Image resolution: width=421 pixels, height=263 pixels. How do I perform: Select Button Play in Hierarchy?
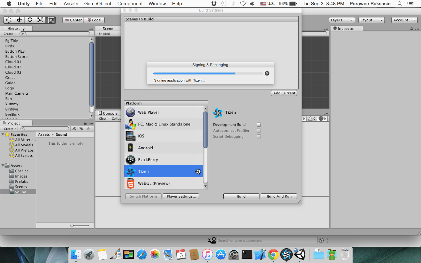click(x=15, y=51)
